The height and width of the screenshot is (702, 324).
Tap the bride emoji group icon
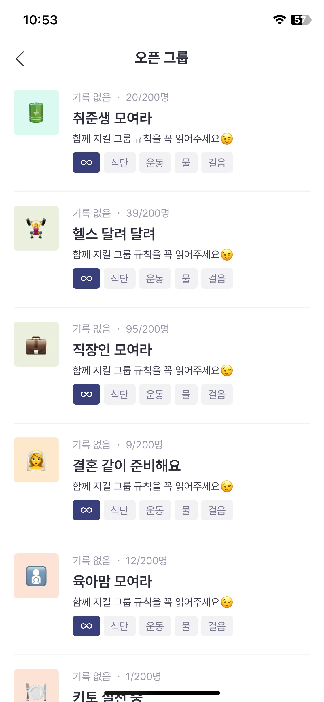point(36,460)
